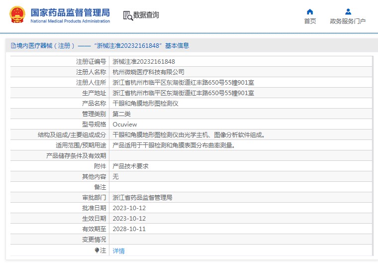
Task: Click the management category 第二类 cell
Action: pyautogui.click(x=241, y=114)
